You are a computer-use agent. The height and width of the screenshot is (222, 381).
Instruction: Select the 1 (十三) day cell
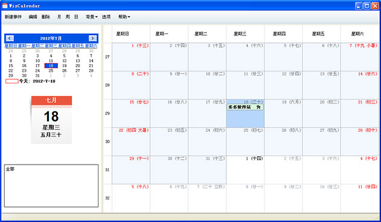point(131,57)
